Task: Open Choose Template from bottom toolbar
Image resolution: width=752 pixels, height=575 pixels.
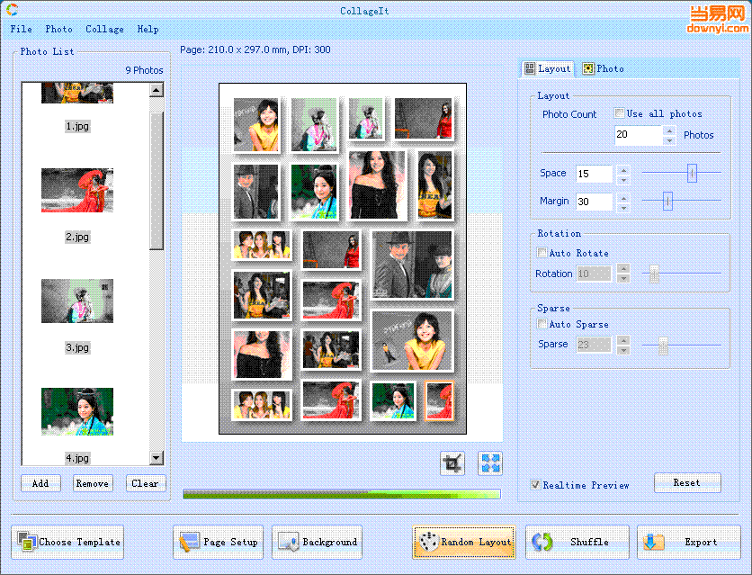Action: point(68,542)
